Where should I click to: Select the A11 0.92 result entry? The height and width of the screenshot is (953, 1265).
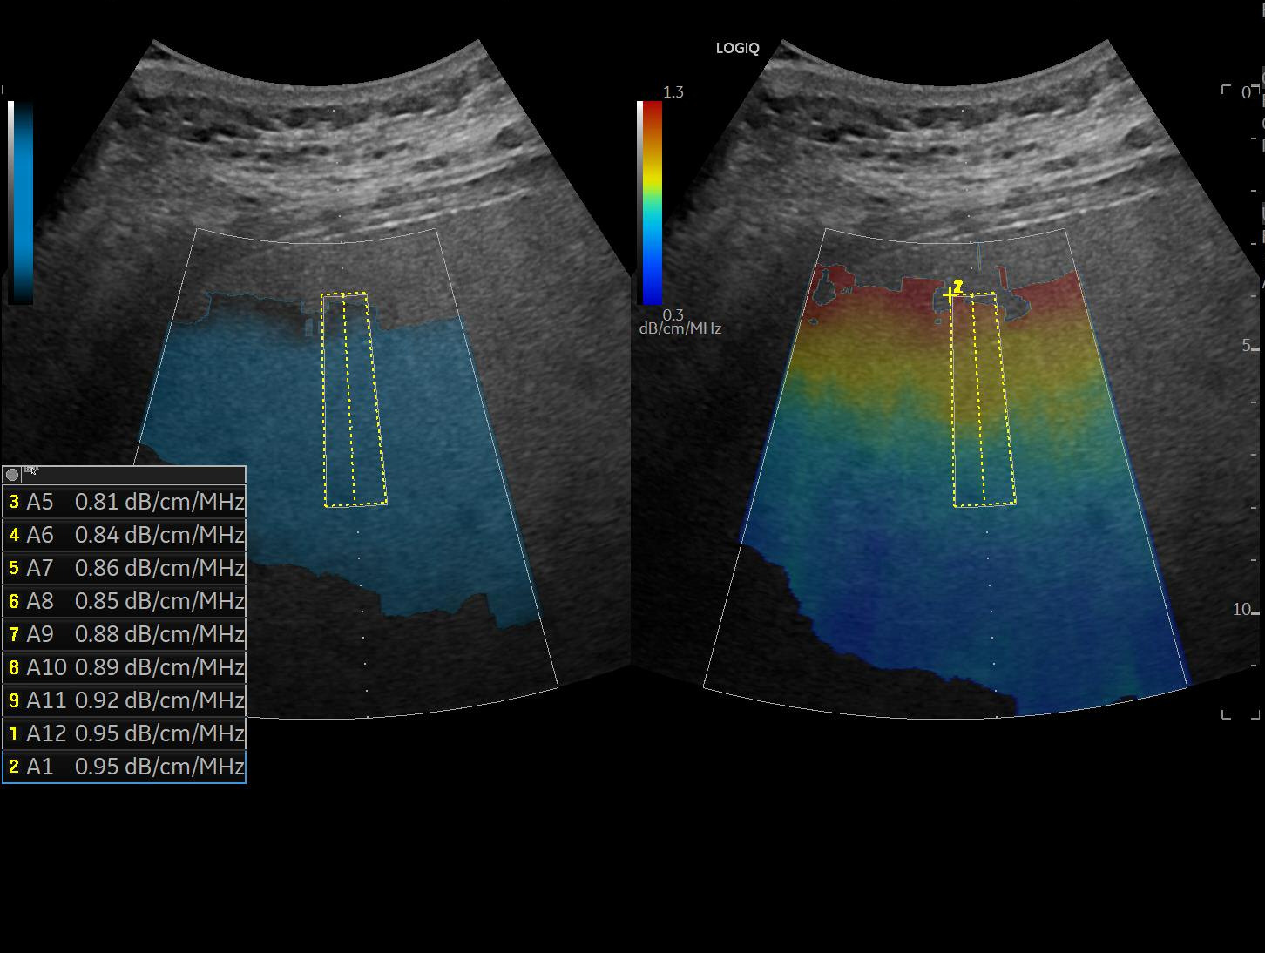click(125, 700)
